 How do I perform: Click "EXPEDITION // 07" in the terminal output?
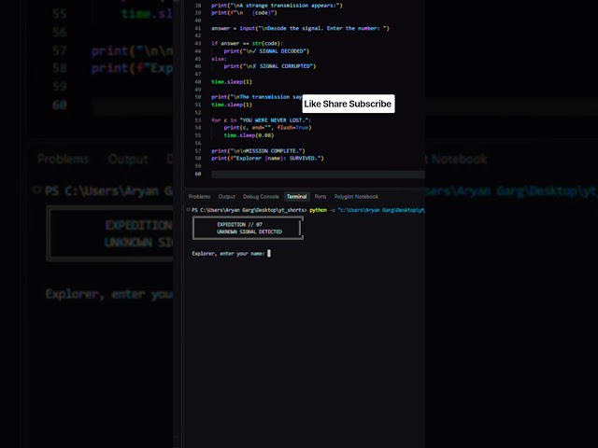pyautogui.click(x=239, y=224)
